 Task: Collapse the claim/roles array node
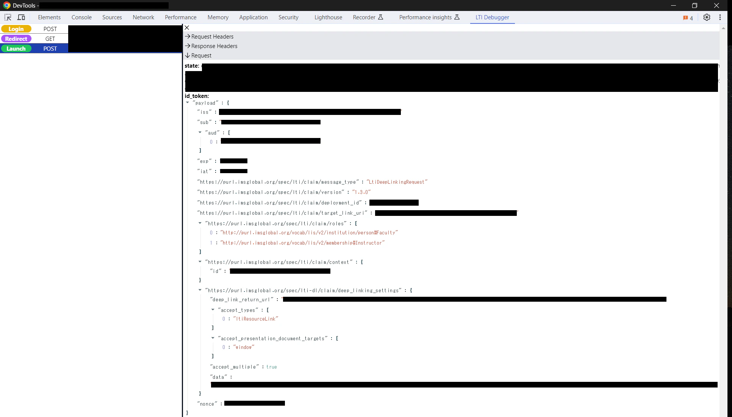click(x=200, y=223)
